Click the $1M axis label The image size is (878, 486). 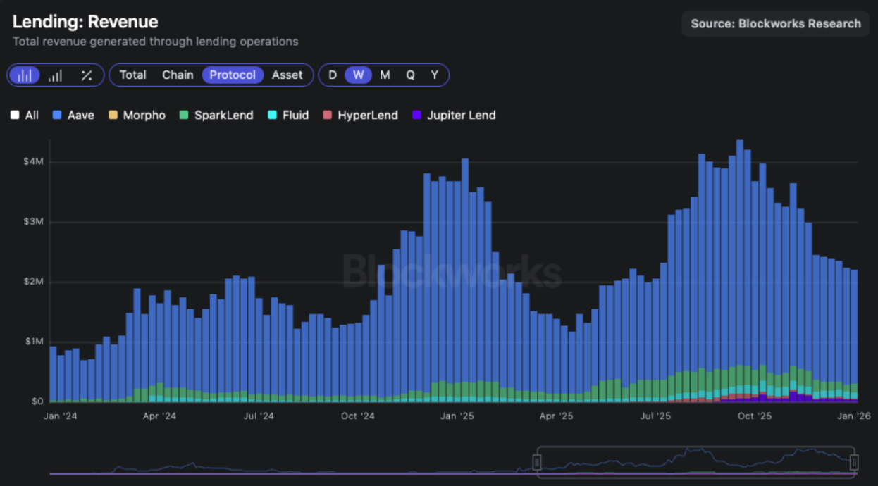(34, 342)
